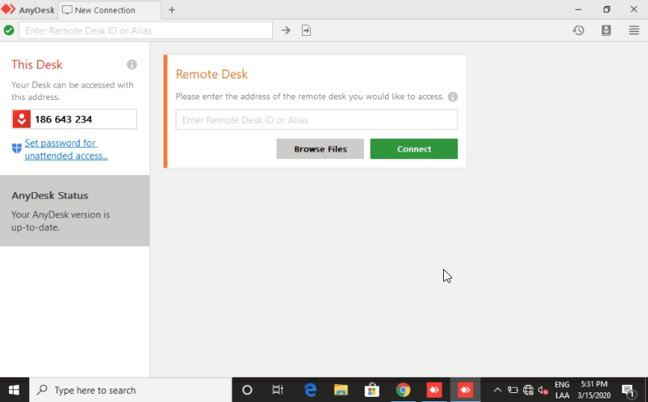This screenshot has height=402, width=648.
Task: Click the green Connect button
Action: tap(413, 149)
